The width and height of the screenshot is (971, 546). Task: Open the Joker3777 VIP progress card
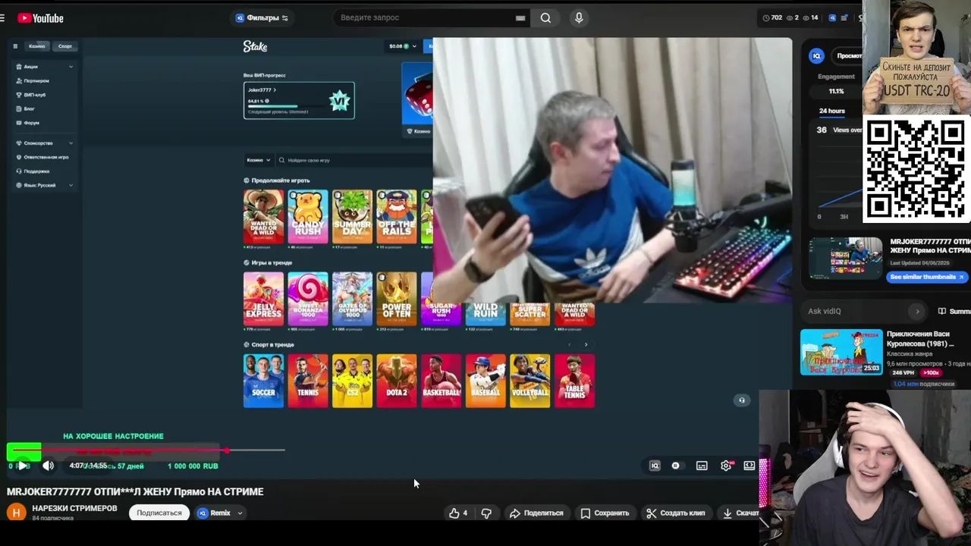299,100
